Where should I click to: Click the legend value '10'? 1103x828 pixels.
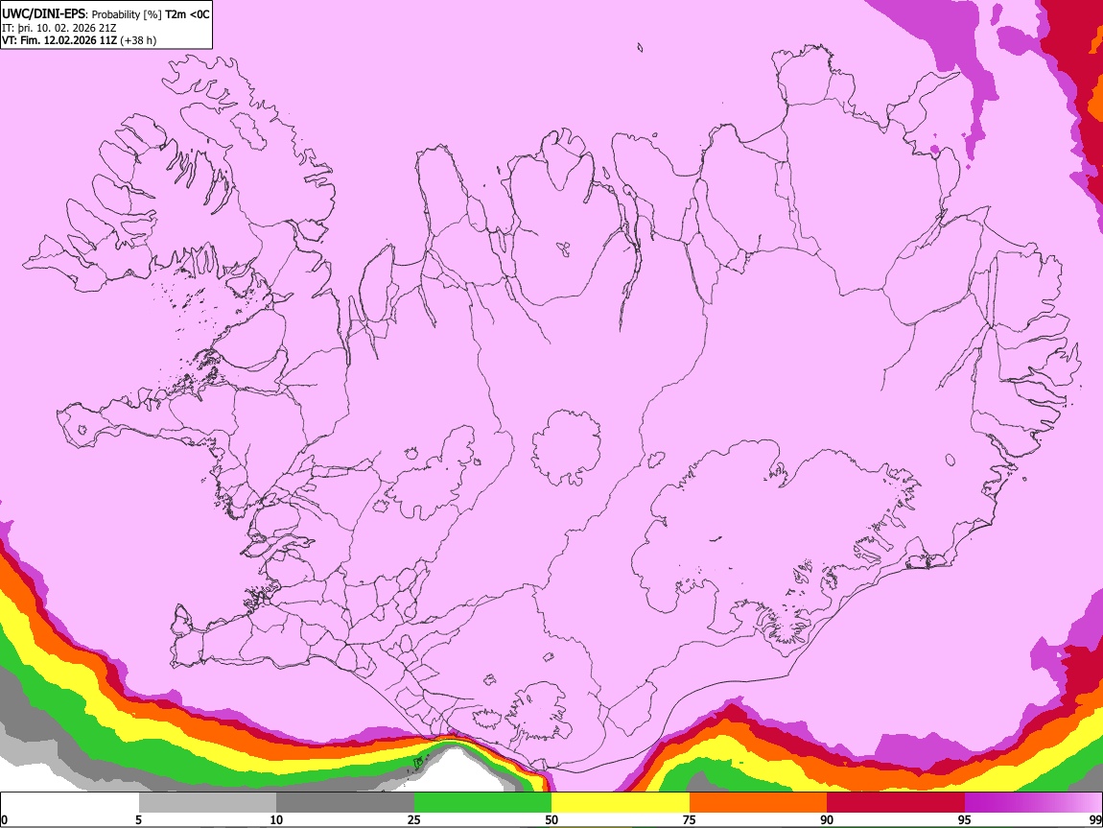click(276, 819)
